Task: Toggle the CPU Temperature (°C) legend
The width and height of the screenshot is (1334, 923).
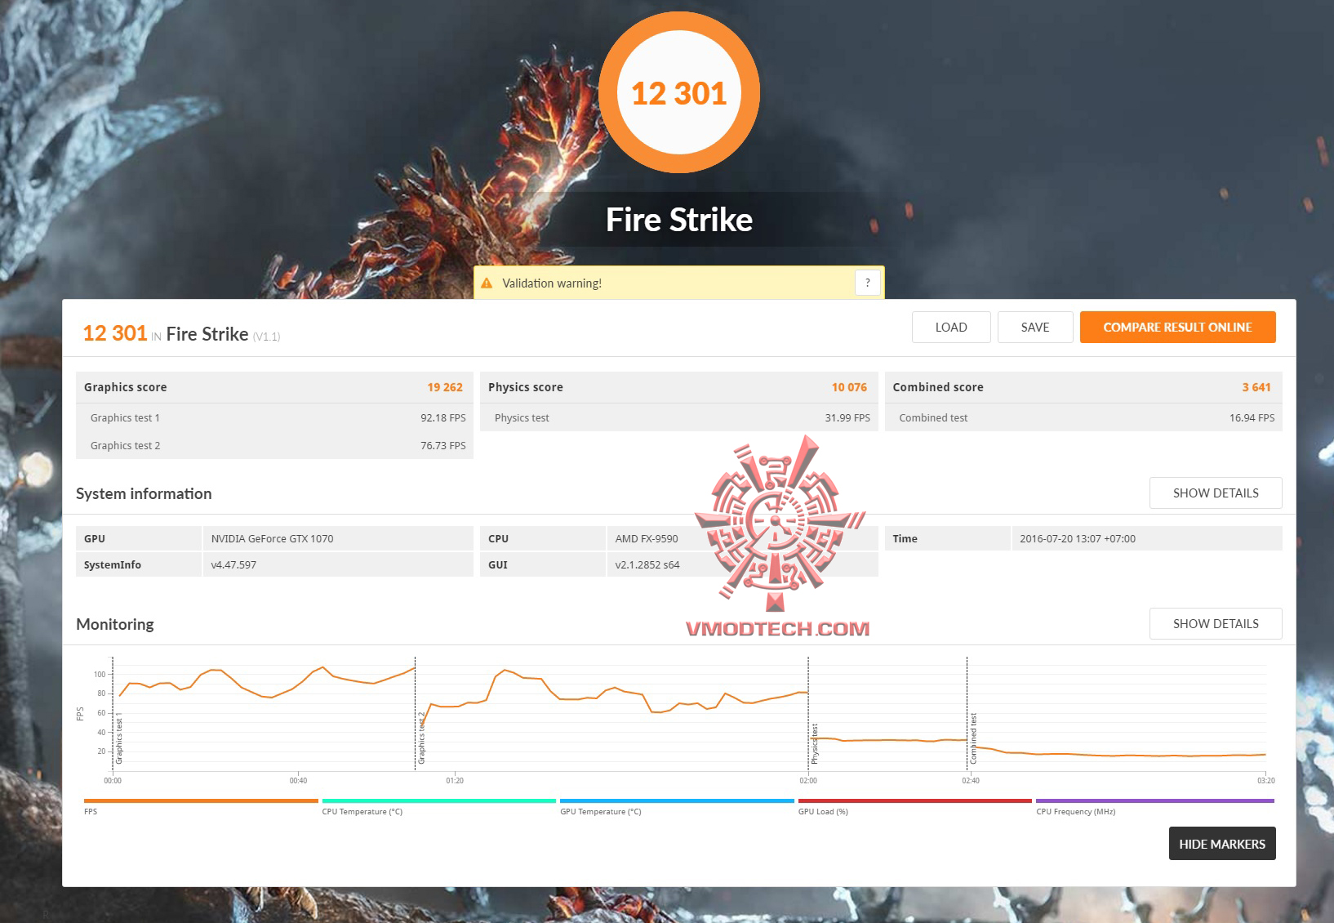Action: (439, 806)
